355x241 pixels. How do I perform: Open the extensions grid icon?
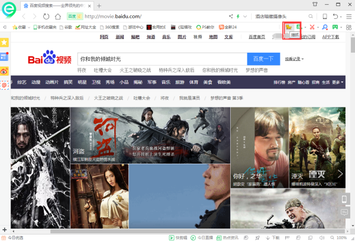348,27
